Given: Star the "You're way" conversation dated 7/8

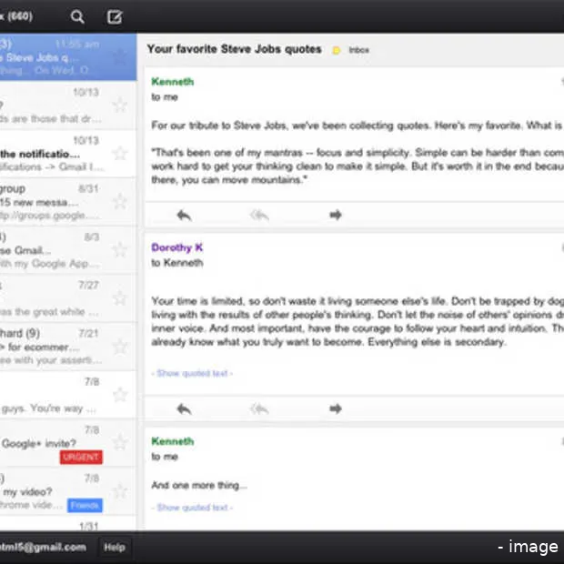Looking at the screenshot, I should (x=120, y=395).
